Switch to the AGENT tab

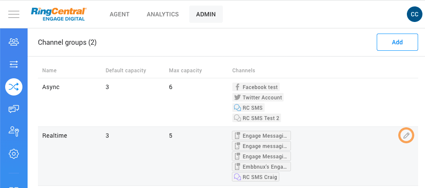click(119, 14)
